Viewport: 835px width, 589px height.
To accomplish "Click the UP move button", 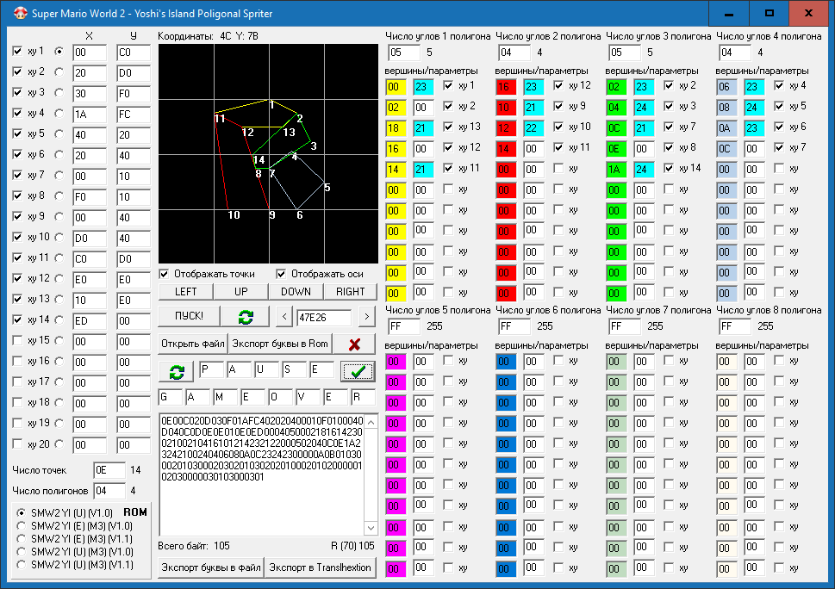I will (240, 292).
